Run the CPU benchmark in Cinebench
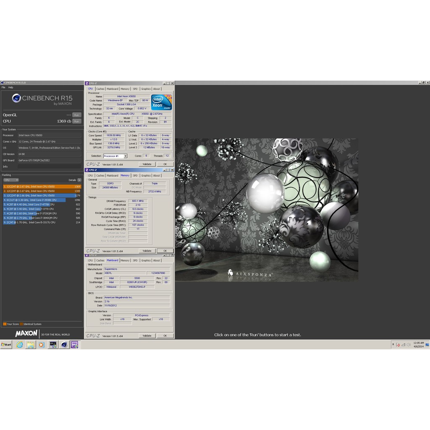 click(76, 121)
